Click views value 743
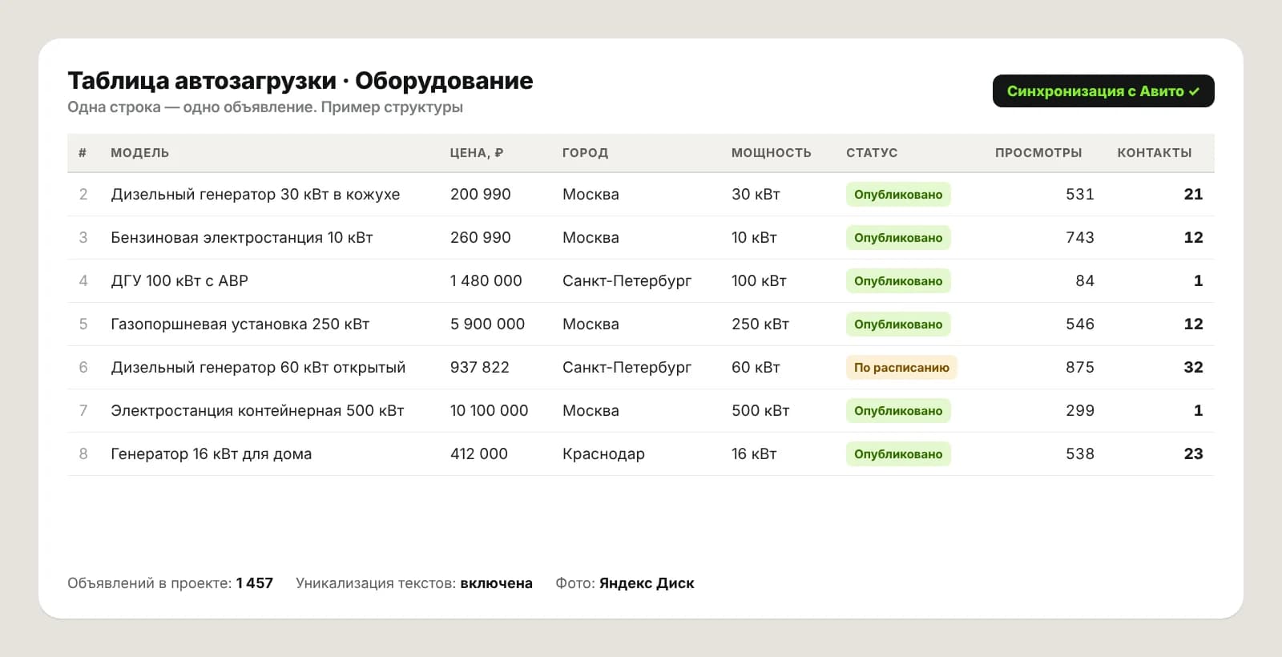This screenshot has width=1282, height=657. click(1079, 238)
